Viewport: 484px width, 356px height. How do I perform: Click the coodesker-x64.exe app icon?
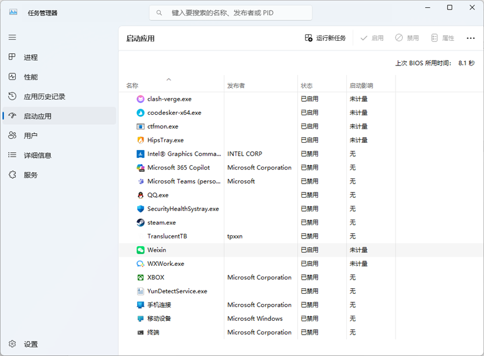(140, 113)
